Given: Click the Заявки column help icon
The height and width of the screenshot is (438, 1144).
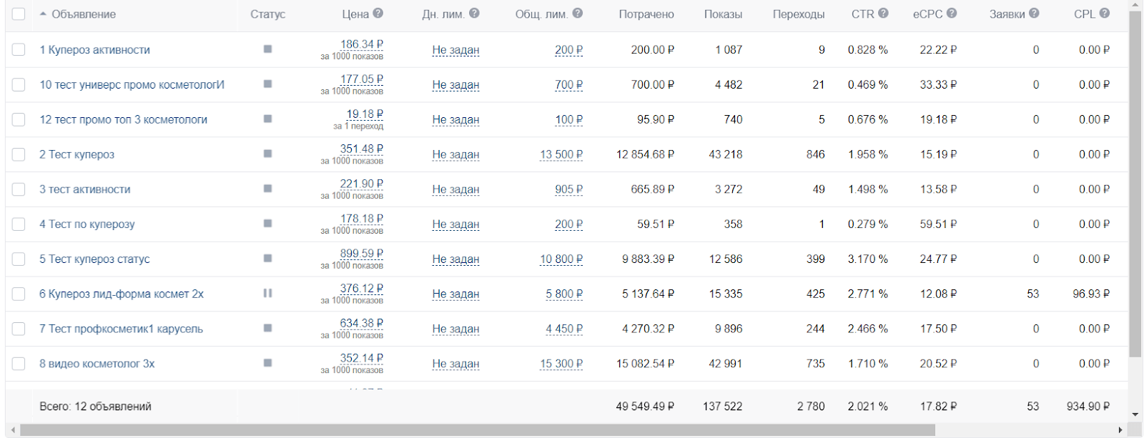Looking at the screenshot, I should pyautogui.click(x=1034, y=14).
